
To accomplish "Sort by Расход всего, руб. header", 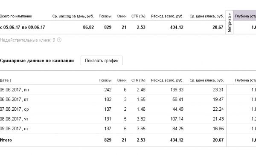I will [x=167, y=80].
